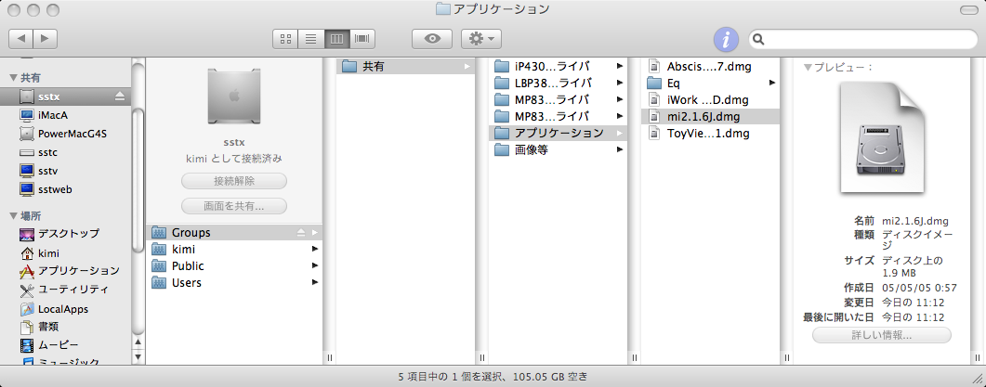The image size is (986, 387).
Task: Collapse the 共有 sidebar section
Action: click(x=13, y=77)
